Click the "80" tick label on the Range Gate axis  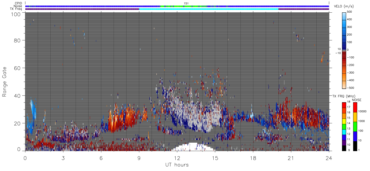[17, 40]
